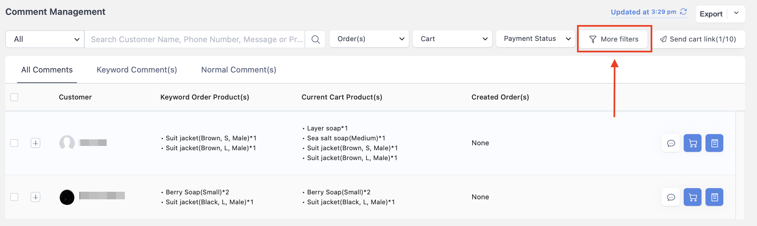Expand the Layer soap row with plus
This screenshot has width=757, height=226.
[x=35, y=143]
